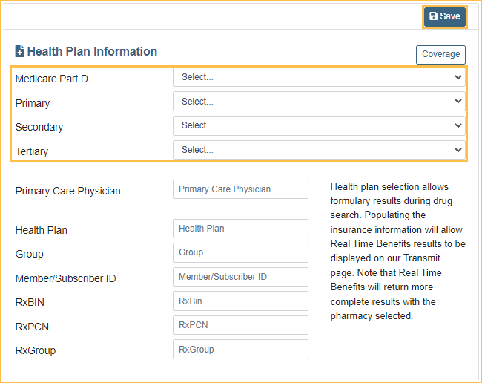Viewport: 482px width, 383px height.
Task: Click the RxGroup input field
Action: click(240, 349)
